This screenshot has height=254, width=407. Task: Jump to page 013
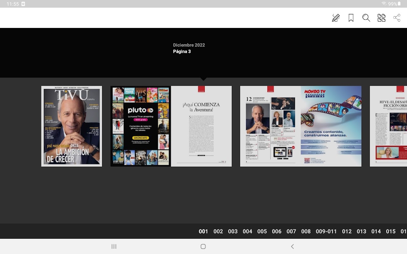click(x=362, y=231)
